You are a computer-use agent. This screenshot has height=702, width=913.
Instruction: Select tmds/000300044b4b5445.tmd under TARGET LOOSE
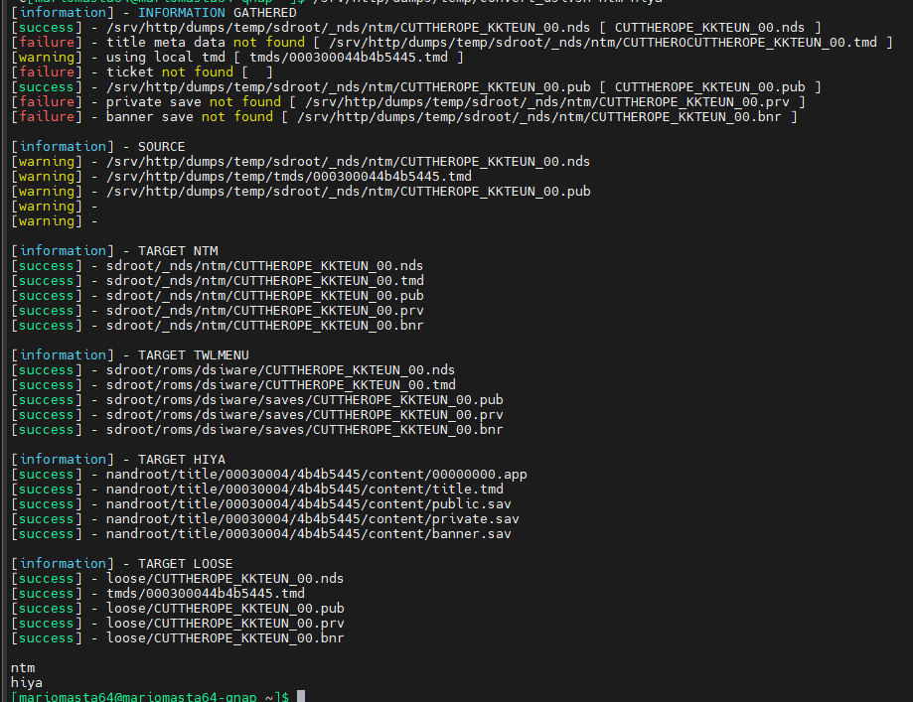(x=205, y=594)
